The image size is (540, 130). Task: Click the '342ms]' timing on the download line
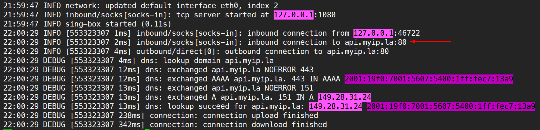131,125
